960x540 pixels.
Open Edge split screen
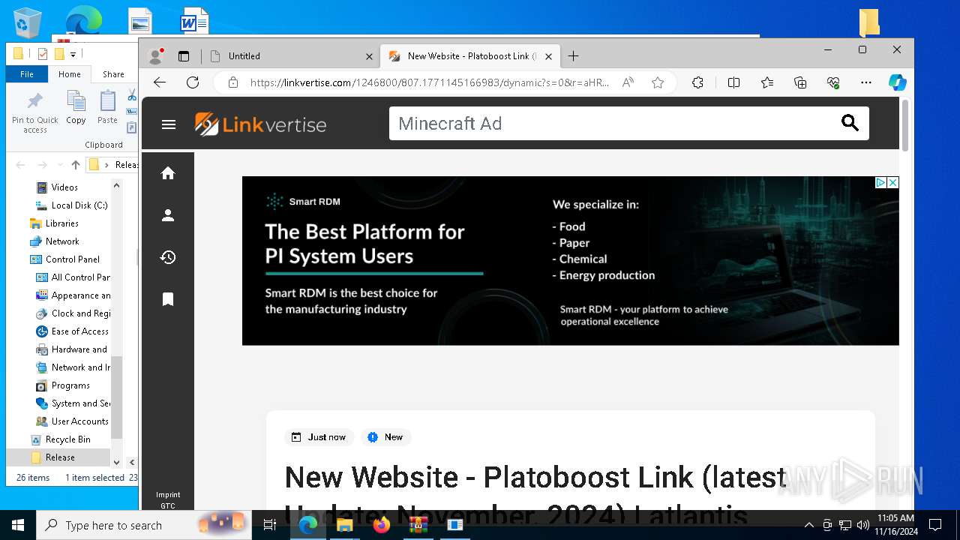coord(733,82)
